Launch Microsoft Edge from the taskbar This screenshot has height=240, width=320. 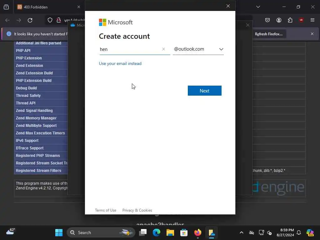pos(157,232)
